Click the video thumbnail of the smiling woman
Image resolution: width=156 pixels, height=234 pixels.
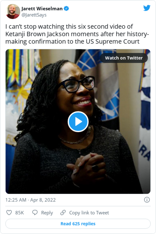[x=78, y=121]
